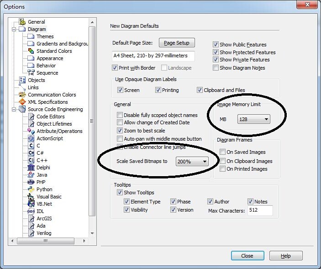Close the Options dialog window
321x269 pixels.
tap(307, 5)
